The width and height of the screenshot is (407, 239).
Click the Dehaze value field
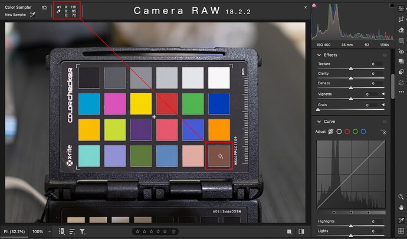[377, 83]
